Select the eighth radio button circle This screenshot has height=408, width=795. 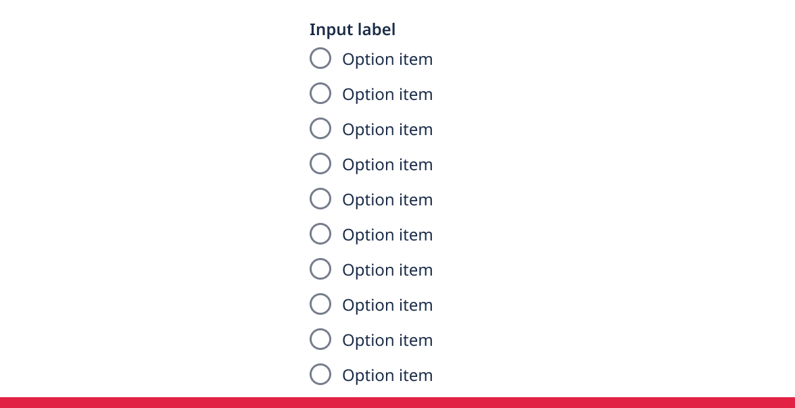(320, 304)
